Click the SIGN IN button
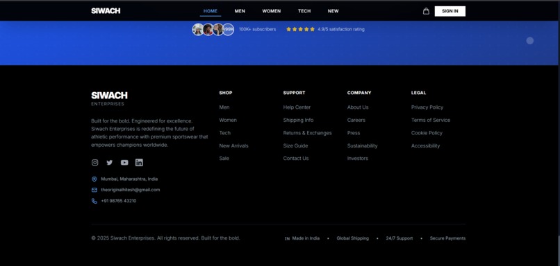The image size is (560, 266). (x=450, y=11)
